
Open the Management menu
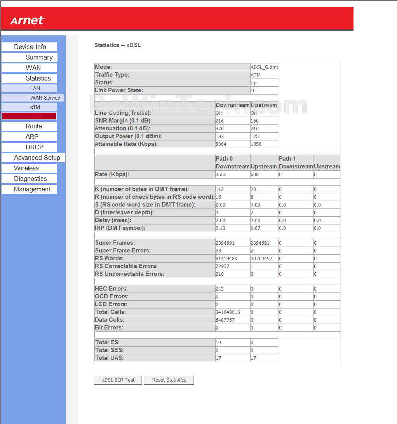pyautogui.click(x=29, y=189)
